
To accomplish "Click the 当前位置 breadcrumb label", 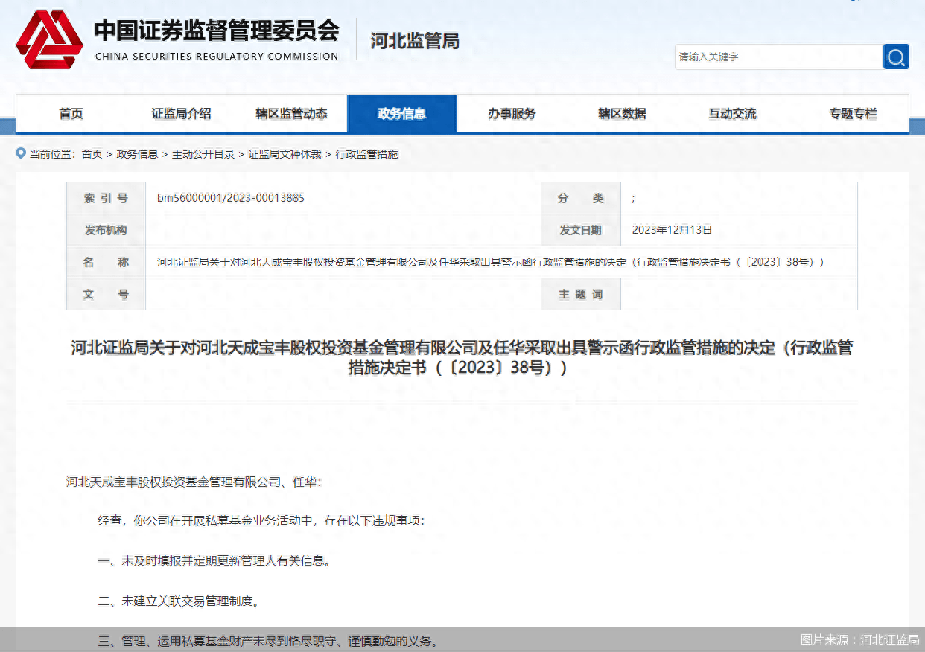I will tap(52, 154).
